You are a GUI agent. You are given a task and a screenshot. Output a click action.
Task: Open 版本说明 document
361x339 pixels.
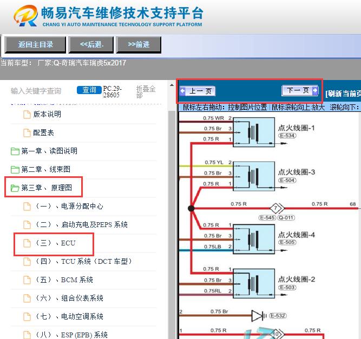47,114
